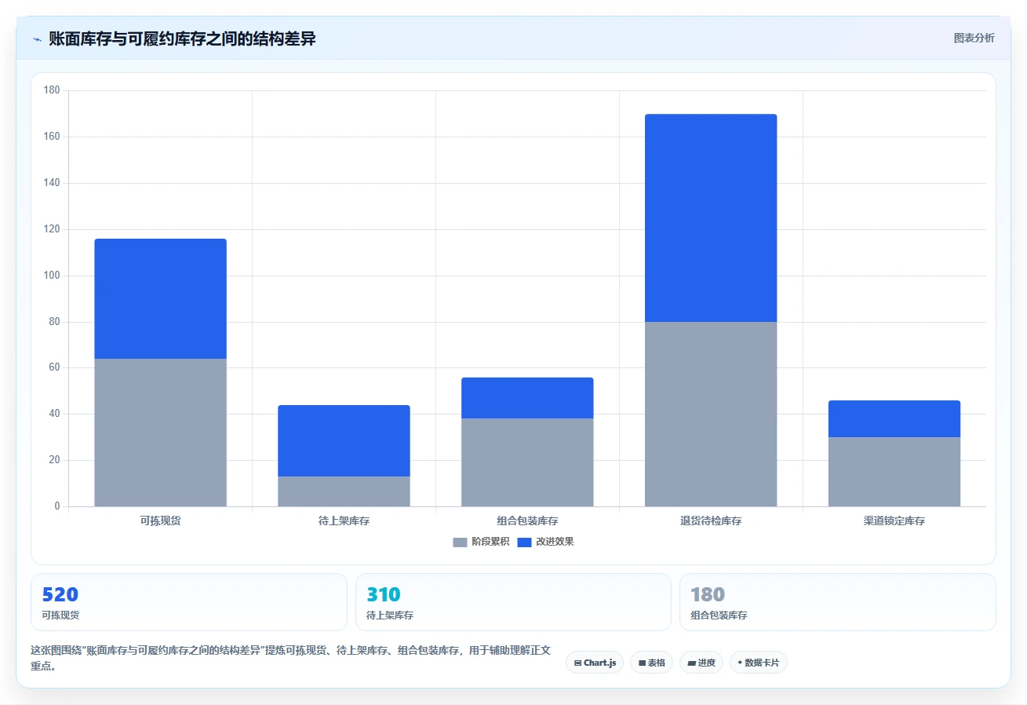The width and height of the screenshot is (1027, 705).
Task: Click the y-axis value 100
Action: 52,276
